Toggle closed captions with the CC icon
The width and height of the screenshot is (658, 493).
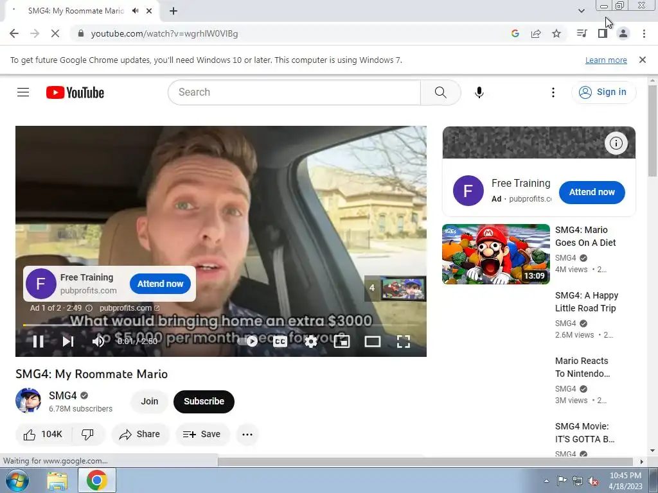pyautogui.click(x=280, y=342)
